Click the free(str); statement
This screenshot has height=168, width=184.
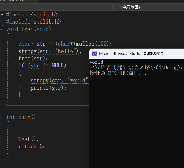33,59
